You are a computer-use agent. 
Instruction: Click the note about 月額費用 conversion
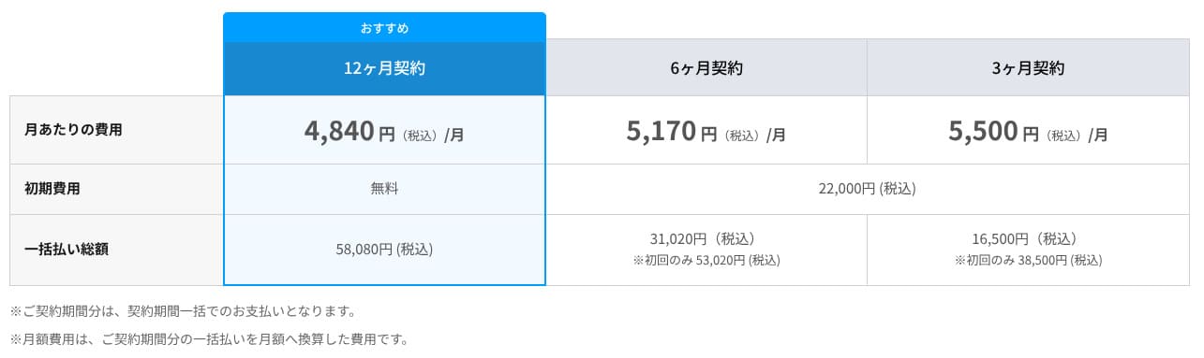209,338
